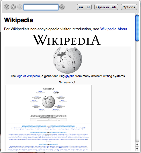The height and width of the screenshot is (153, 141).
Task: Click the Open in Tab button
Action: 106,7
